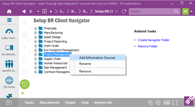Select the Human Resources tree node

click(56, 63)
